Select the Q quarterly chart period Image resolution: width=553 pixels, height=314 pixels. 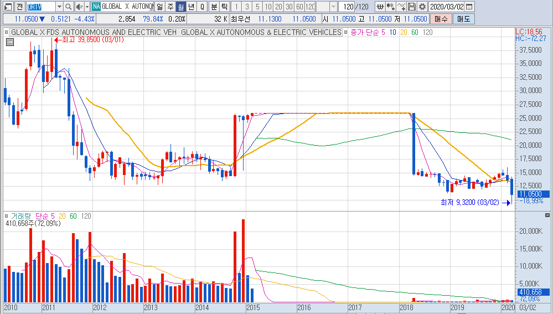coord(202,6)
